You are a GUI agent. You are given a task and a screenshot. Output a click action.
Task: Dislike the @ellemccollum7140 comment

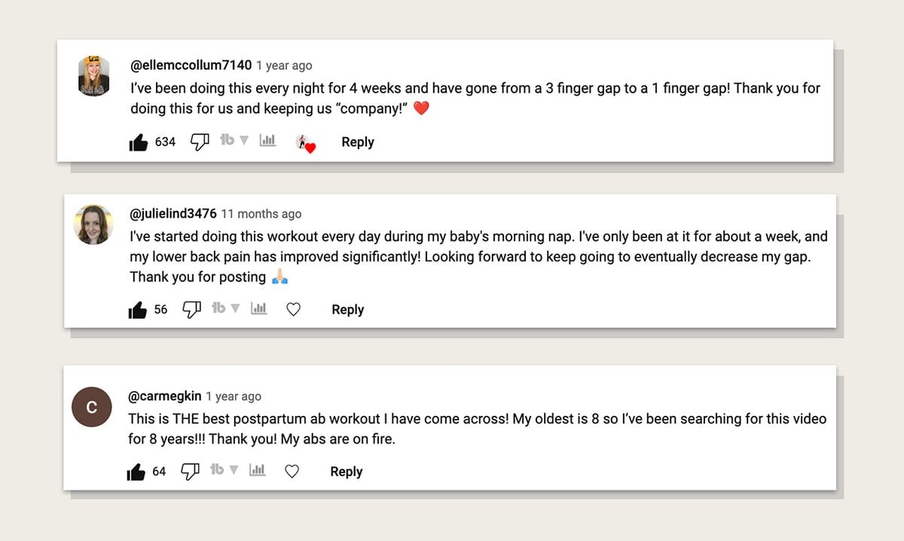pyautogui.click(x=199, y=142)
